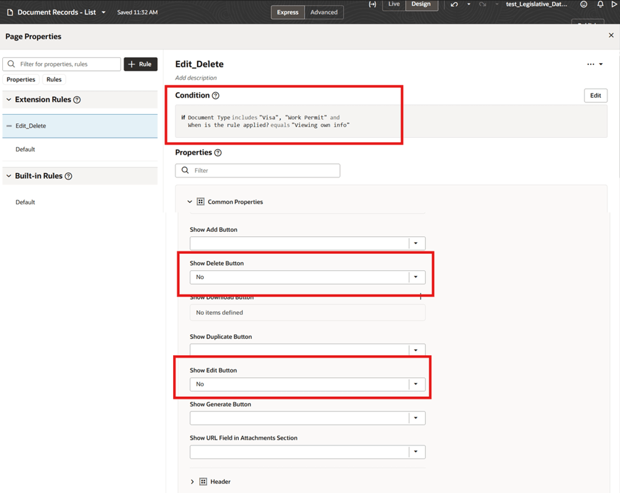Grab the Edit_Delete rule drag handle
The width and height of the screenshot is (620, 493).
pos(9,126)
